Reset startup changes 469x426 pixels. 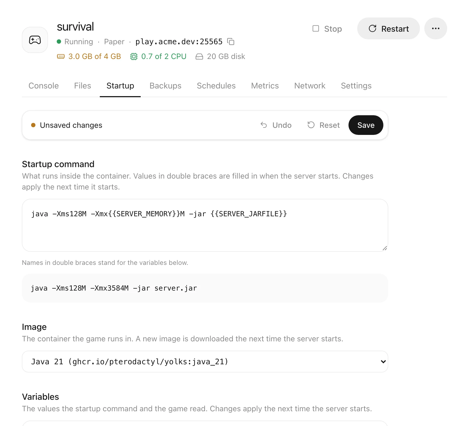point(324,125)
